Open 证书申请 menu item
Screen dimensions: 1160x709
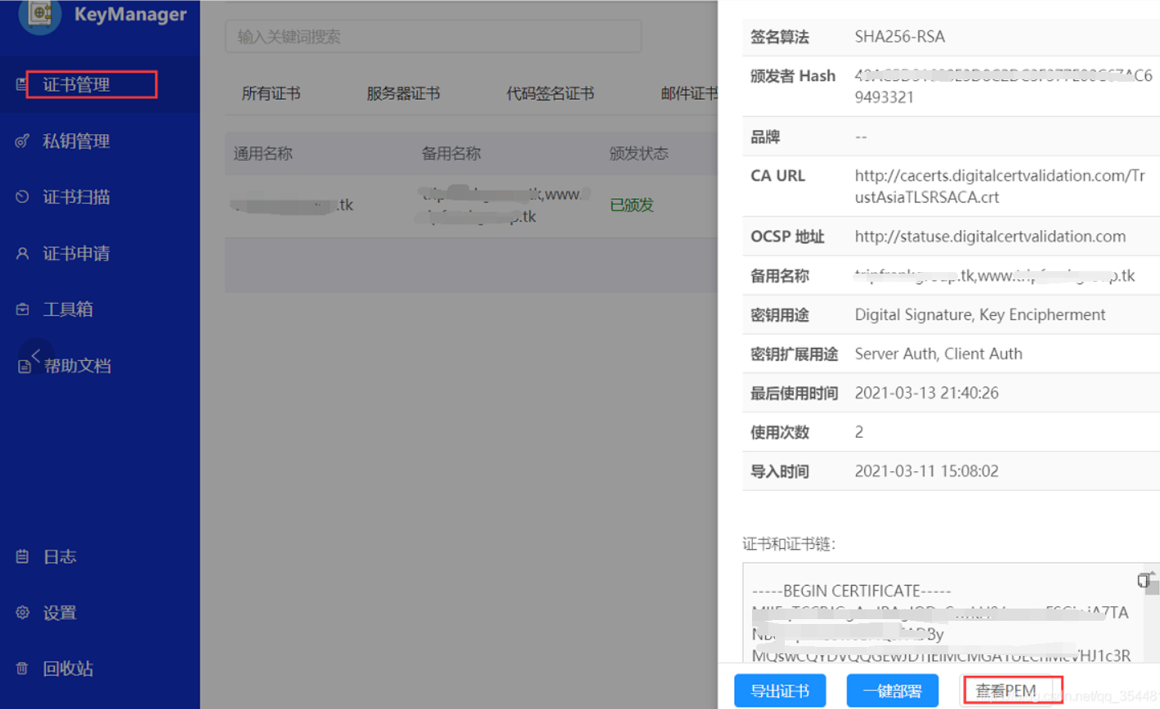(x=76, y=253)
